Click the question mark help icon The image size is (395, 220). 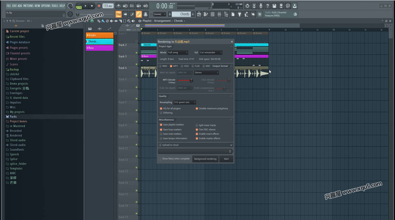268,6
